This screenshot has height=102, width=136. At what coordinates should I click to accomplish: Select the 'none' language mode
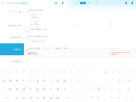point(76,3)
